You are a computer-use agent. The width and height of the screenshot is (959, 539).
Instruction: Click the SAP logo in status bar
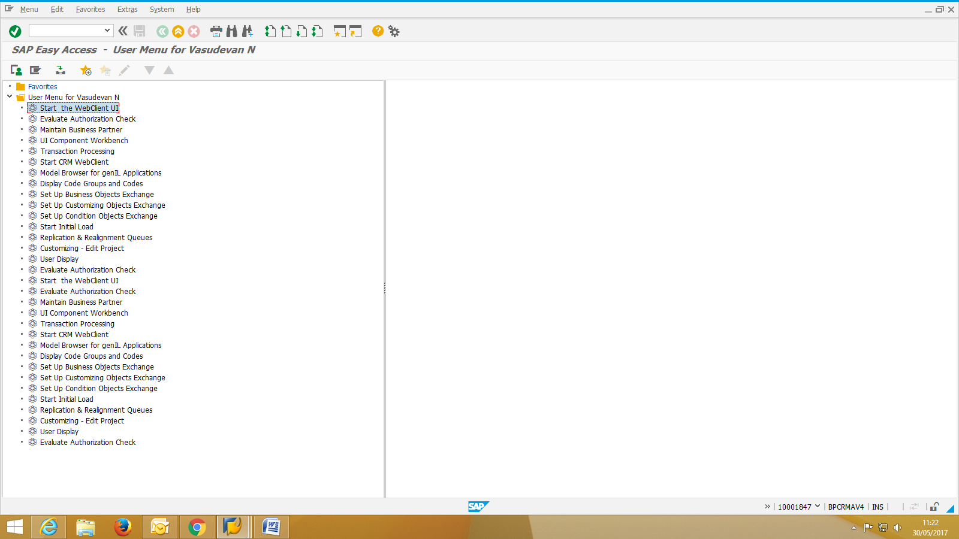[x=478, y=507]
